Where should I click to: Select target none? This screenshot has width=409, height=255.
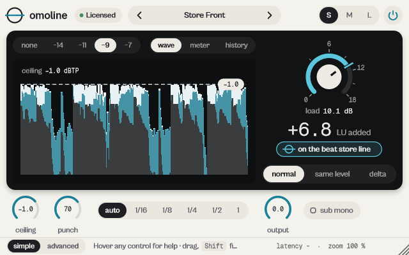29,45
